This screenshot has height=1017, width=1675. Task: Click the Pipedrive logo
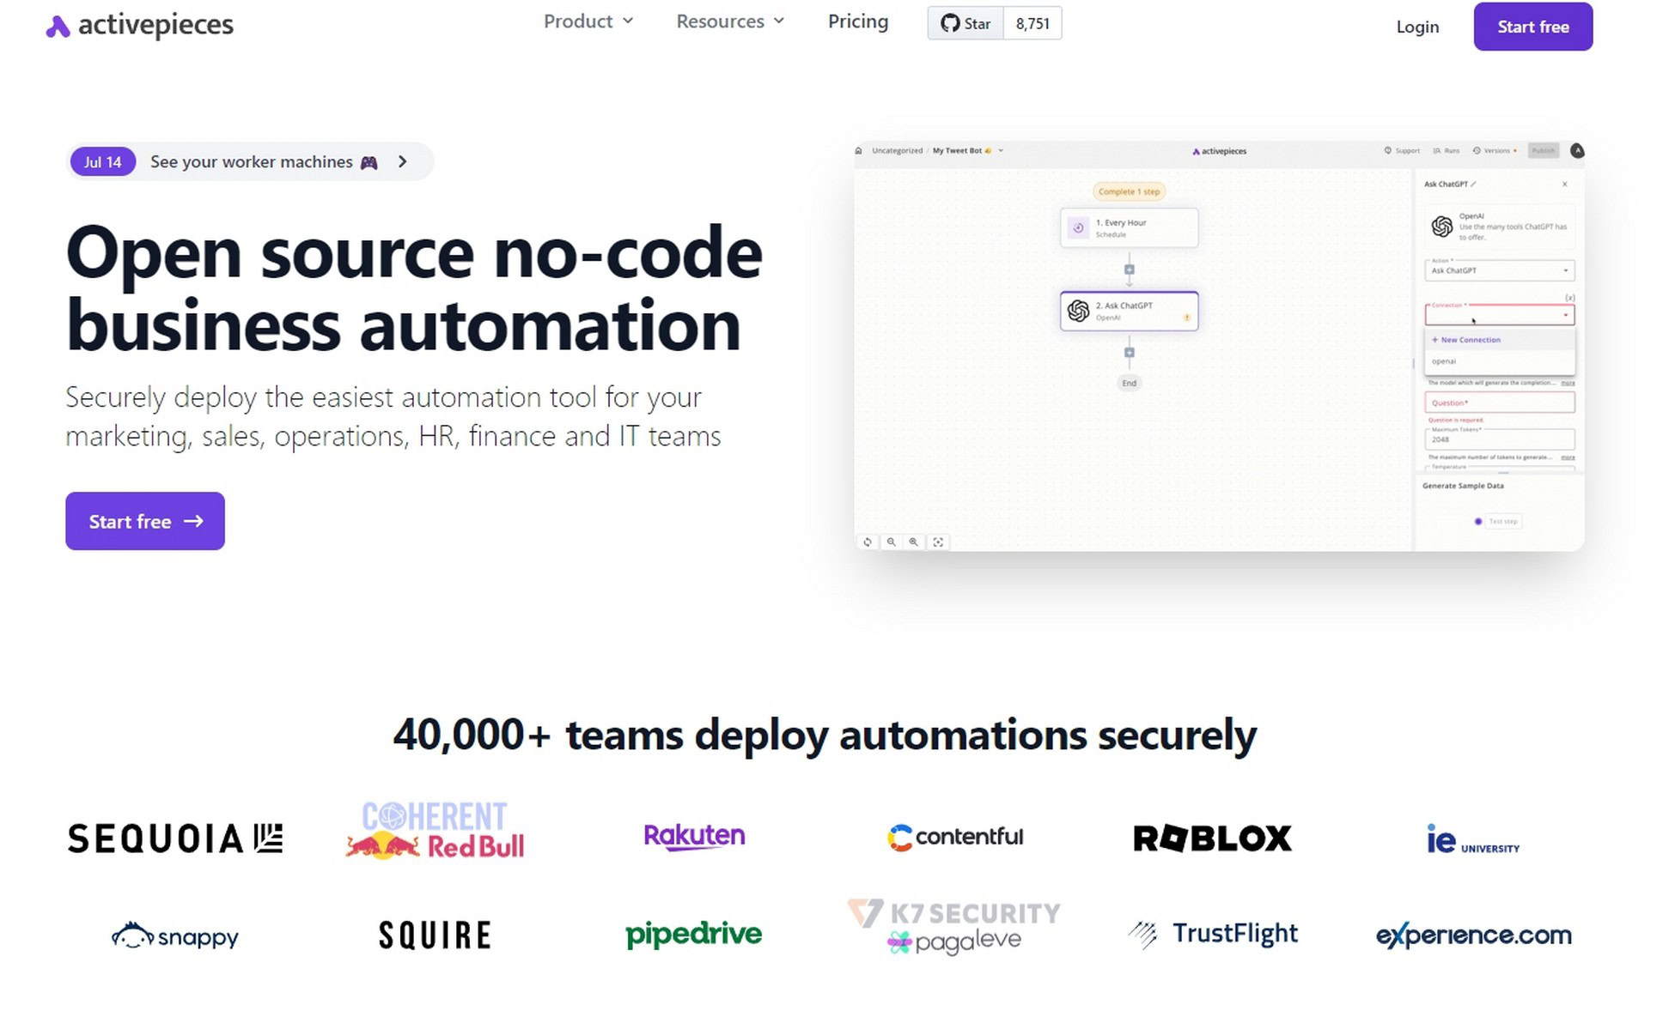694,934
